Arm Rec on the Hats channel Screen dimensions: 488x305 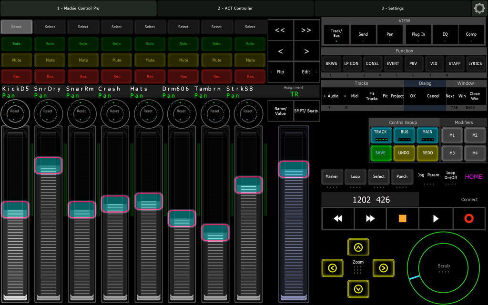(x=150, y=76)
